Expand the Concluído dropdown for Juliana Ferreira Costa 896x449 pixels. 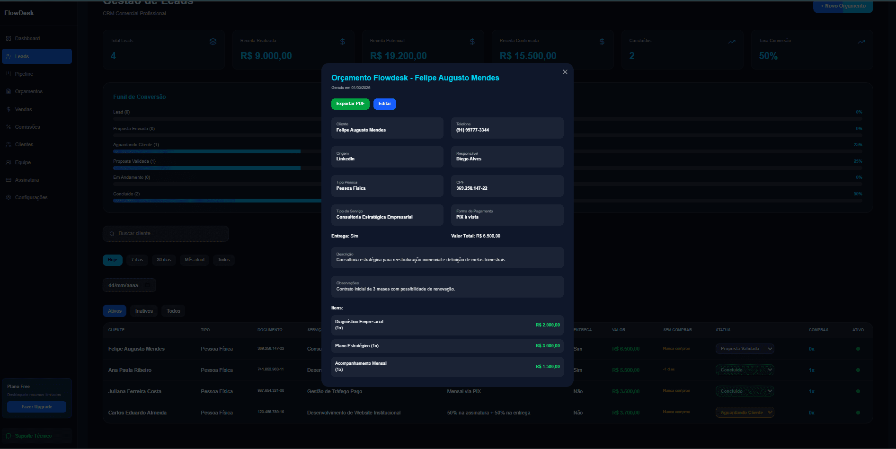745,391
